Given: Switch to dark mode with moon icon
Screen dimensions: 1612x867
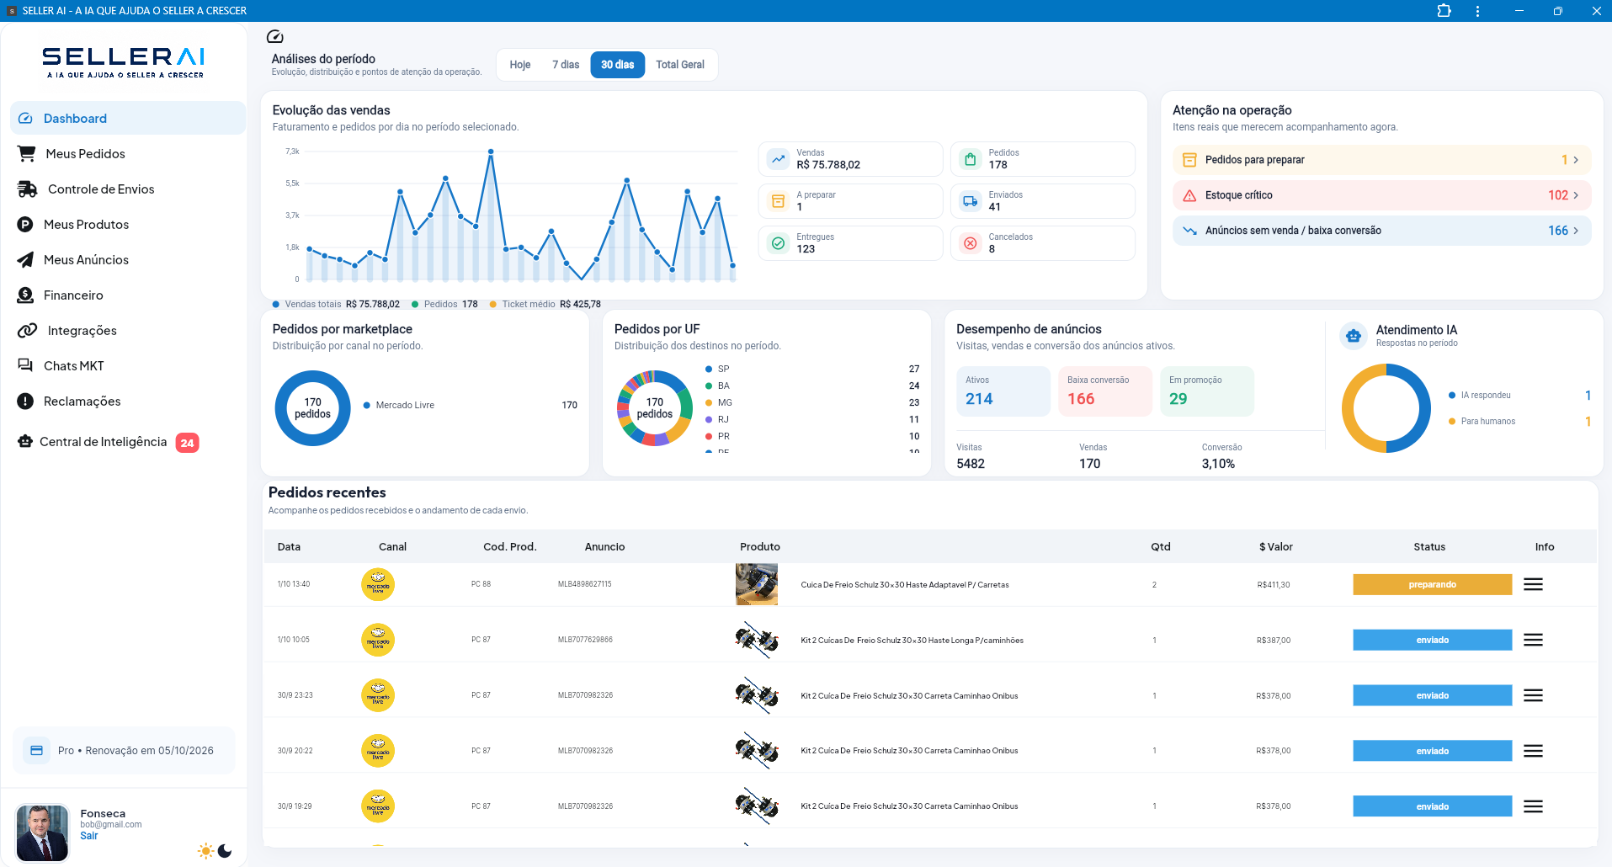Looking at the screenshot, I should tap(225, 851).
